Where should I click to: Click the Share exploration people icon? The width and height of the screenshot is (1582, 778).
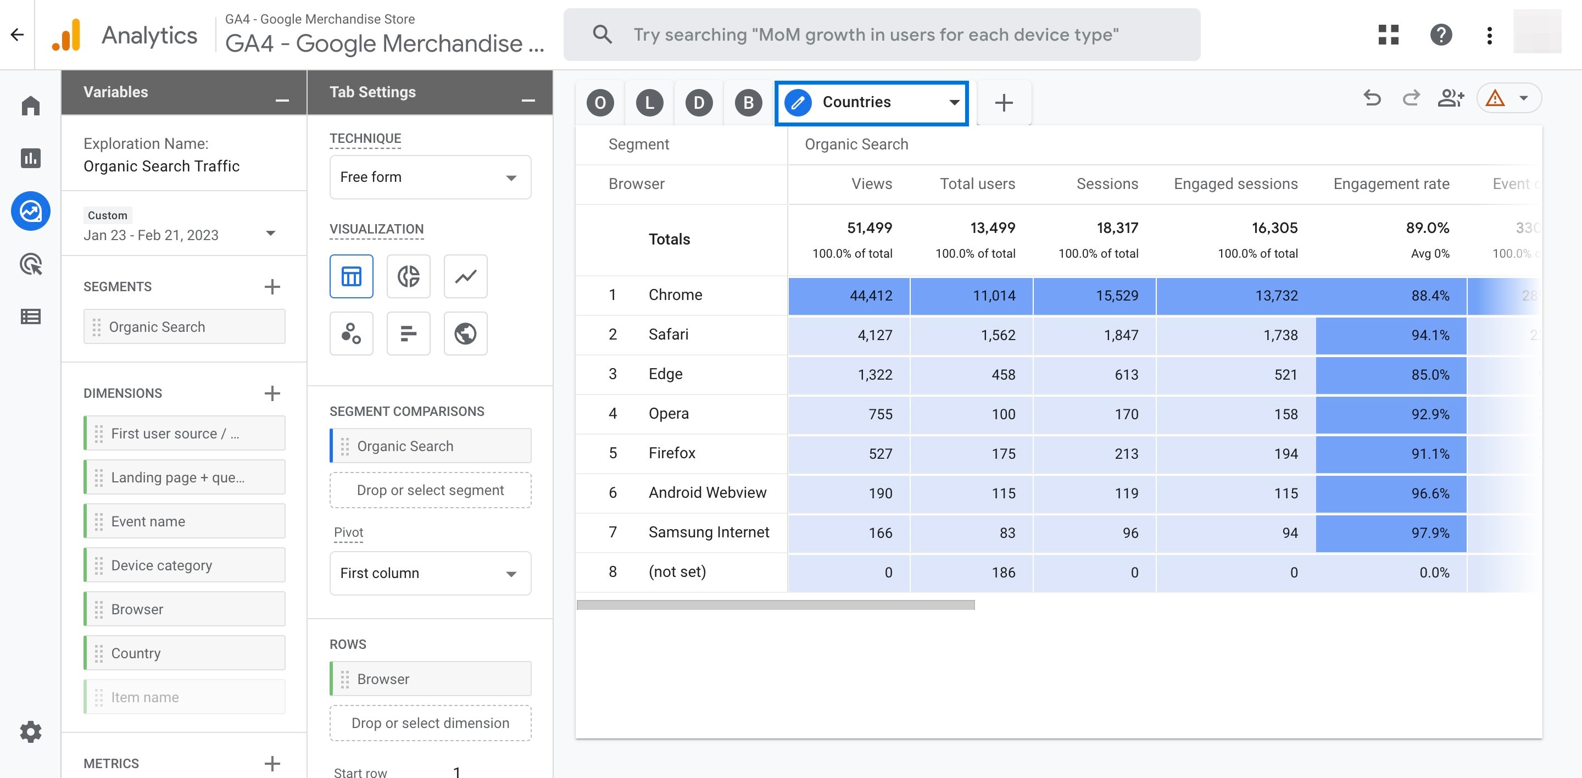click(1451, 98)
